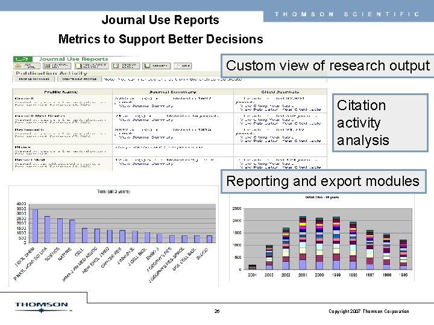Viewport: 434px width, 325px height.
Task: Click the Profile Name column header
Action: click(62, 91)
